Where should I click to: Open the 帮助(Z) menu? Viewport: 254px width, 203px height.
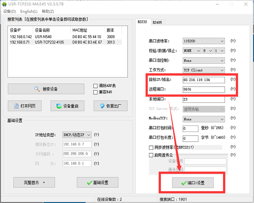pos(48,12)
